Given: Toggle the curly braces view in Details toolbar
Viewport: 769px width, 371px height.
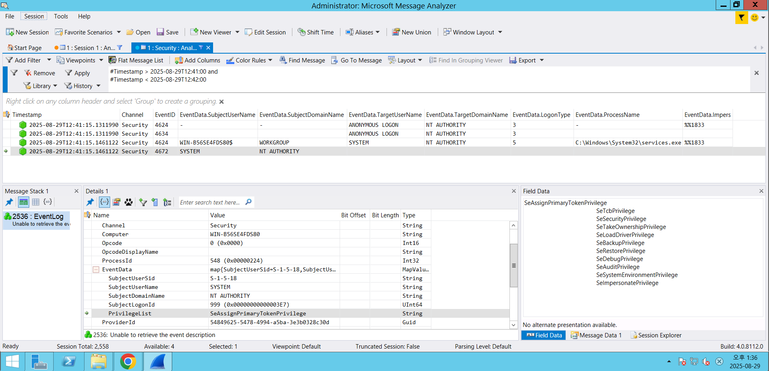Looking at the screenshot, I should coord(104,202).
